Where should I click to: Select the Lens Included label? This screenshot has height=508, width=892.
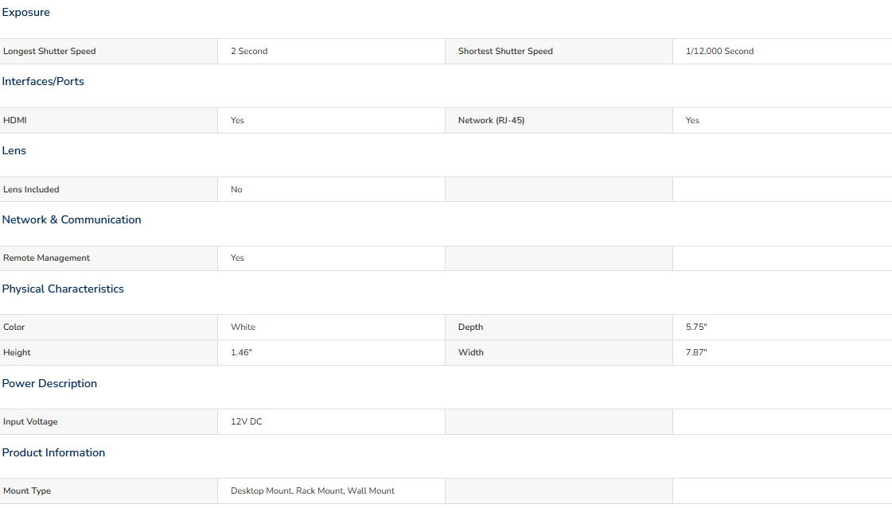tap(31, 190)
